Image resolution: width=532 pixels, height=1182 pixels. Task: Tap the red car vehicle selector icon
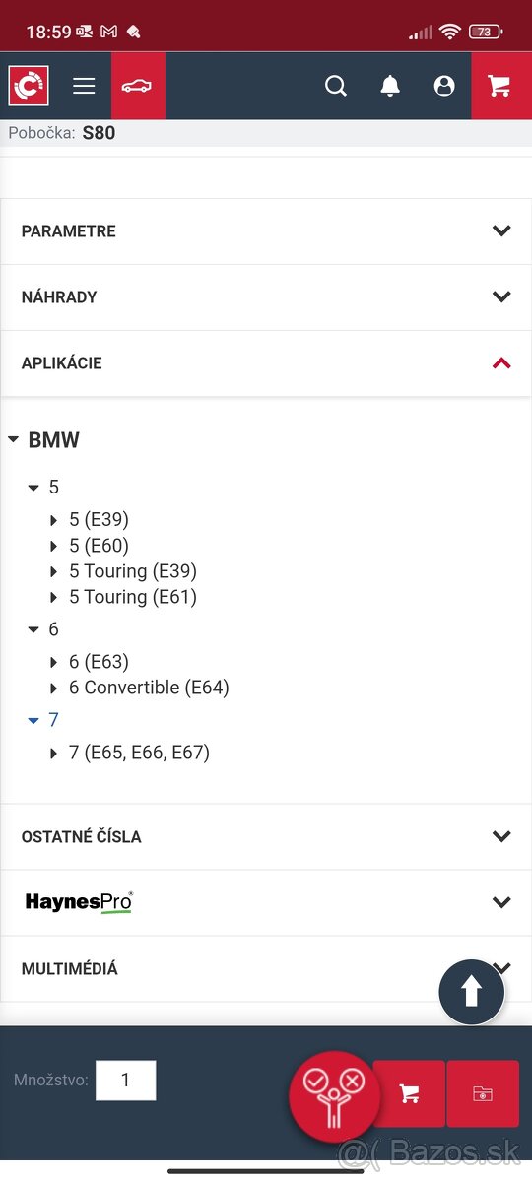point(138,86)
